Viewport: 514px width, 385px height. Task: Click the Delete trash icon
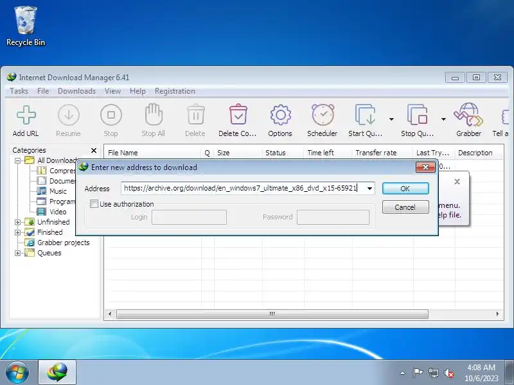coord(196,114)
